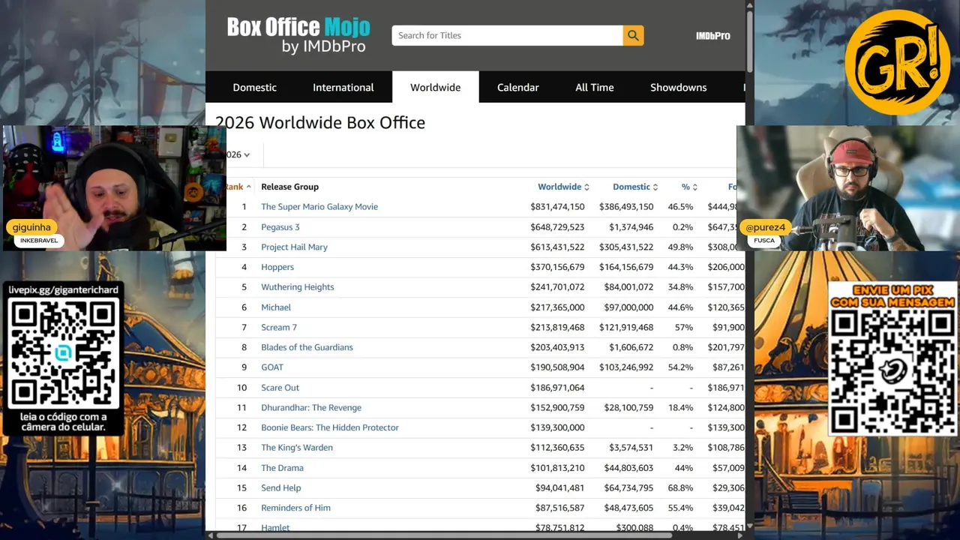Click the 68.8% value for Send Help
This screenshot has height=540, width=960.
click(680, 487)
